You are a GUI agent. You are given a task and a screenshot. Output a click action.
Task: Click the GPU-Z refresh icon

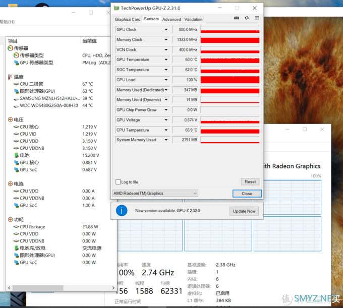(x=247, y=18)
